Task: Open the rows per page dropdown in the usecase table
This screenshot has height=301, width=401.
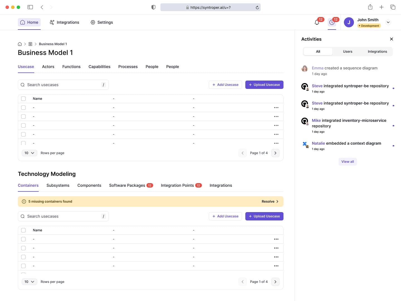Action: [x=29, y=153]
